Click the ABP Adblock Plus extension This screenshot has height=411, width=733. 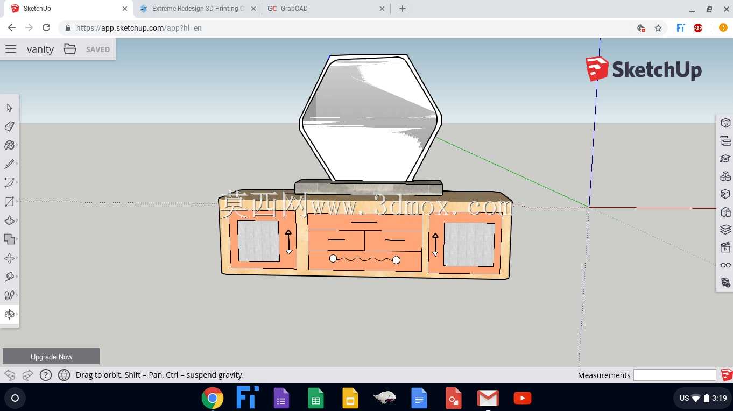(698, 28)
